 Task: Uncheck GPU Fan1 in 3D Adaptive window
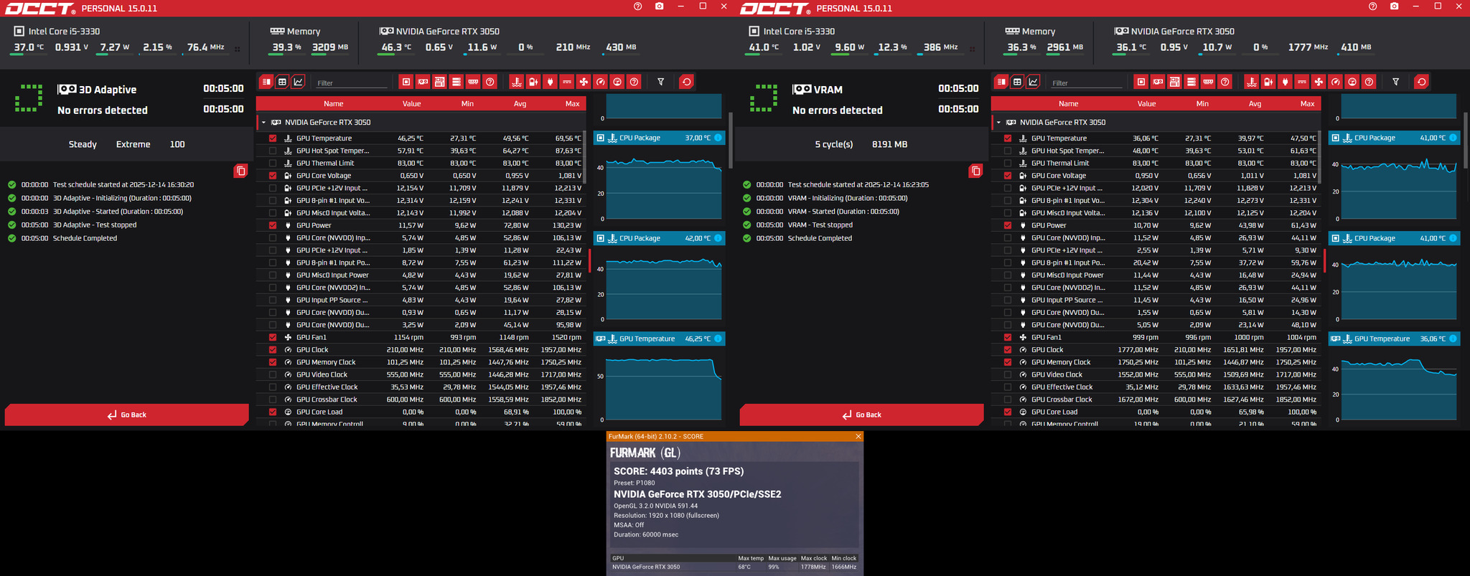[273, 337]
